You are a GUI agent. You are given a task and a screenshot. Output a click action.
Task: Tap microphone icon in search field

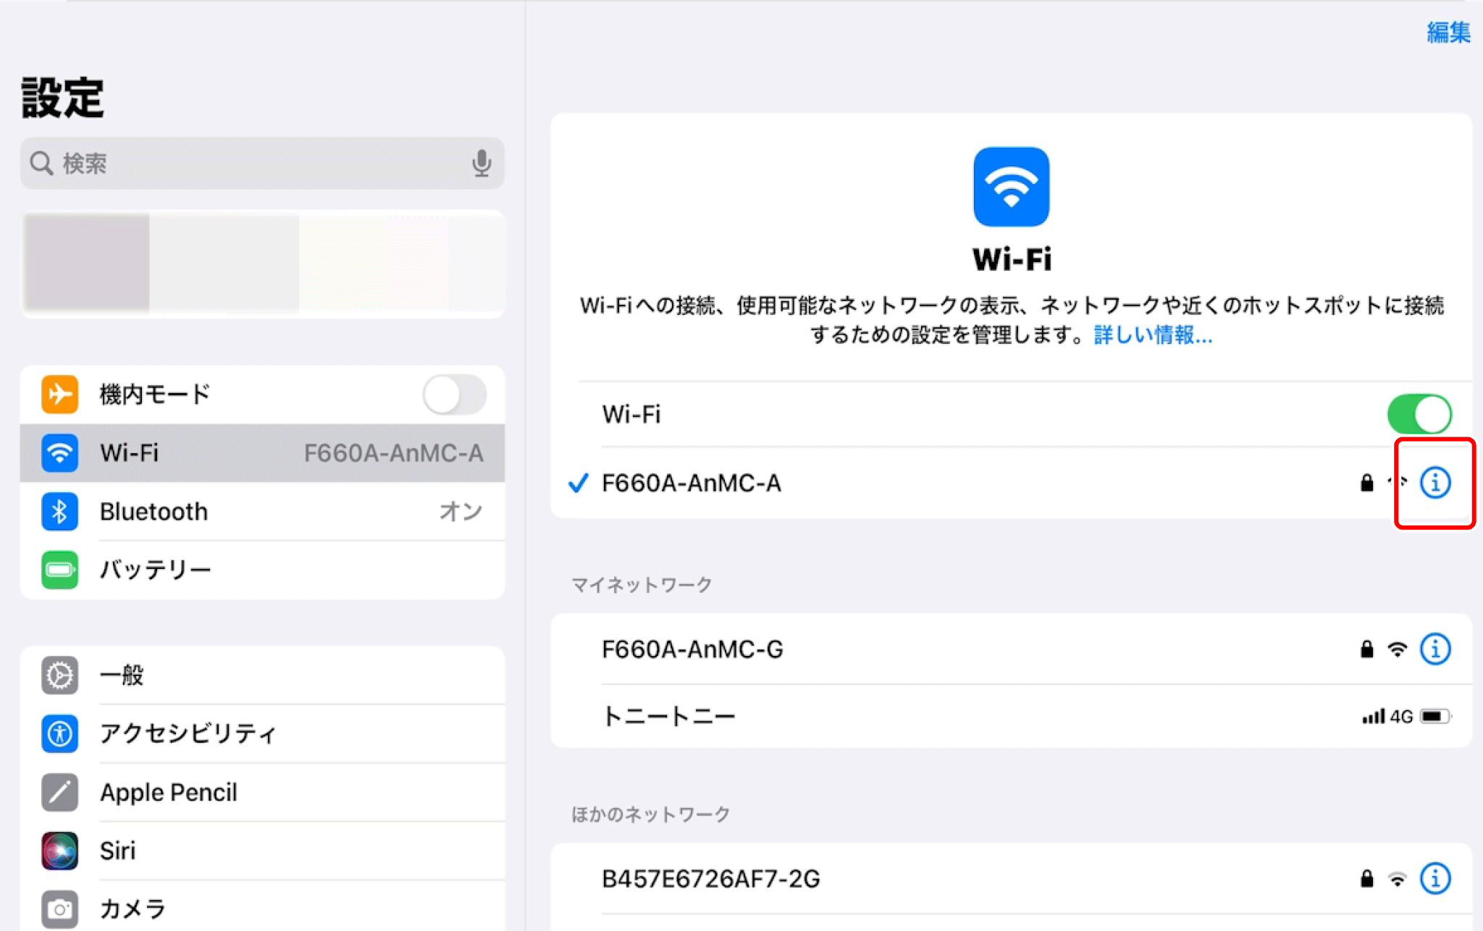point(482,164)
